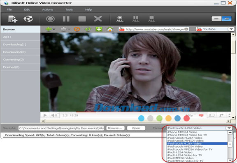This screenshot has height=163, width=237.
Task: Remove the task with the X toolbar icon
Action: point(98,19)
